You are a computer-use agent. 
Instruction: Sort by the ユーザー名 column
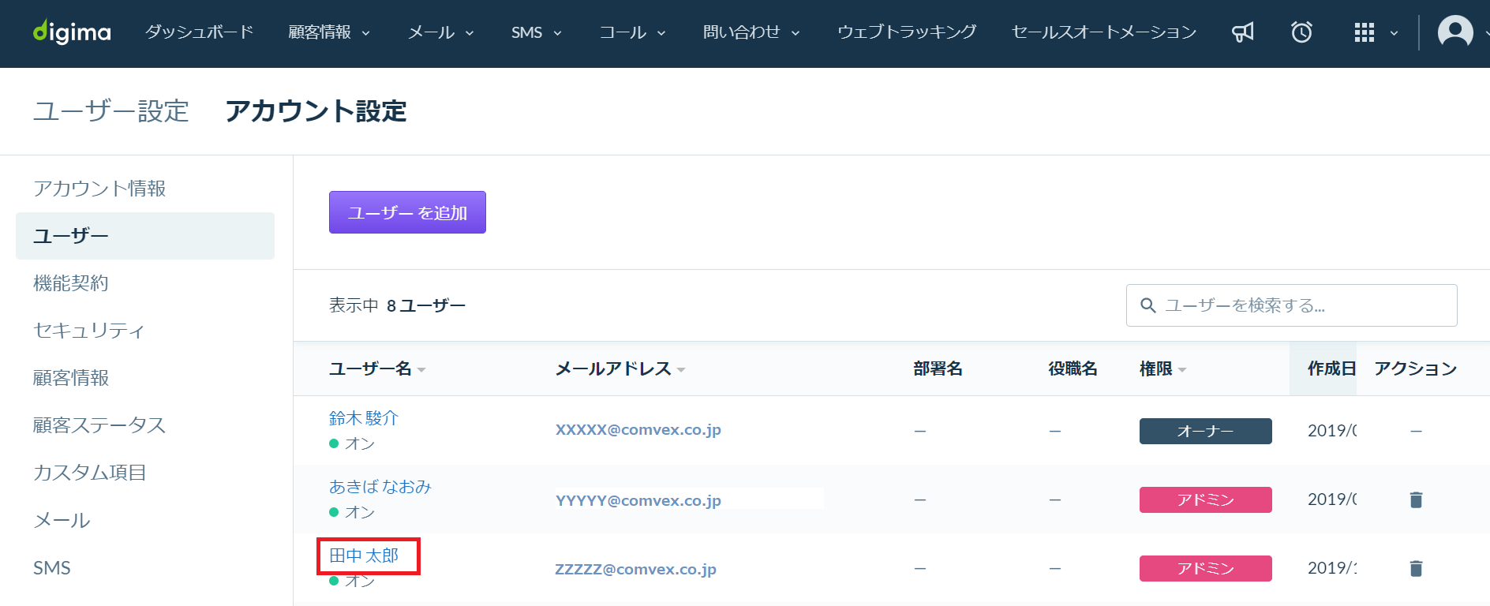pos(377,368)
